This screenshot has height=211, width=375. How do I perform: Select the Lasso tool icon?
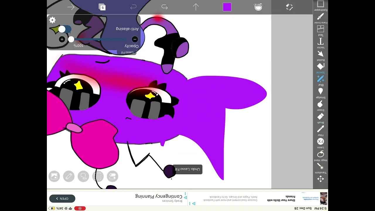click(x=321, y=154)
